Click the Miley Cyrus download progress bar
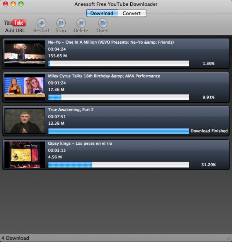Image resolution: width=232 pixels, height=242 pixels. (119, 97)
